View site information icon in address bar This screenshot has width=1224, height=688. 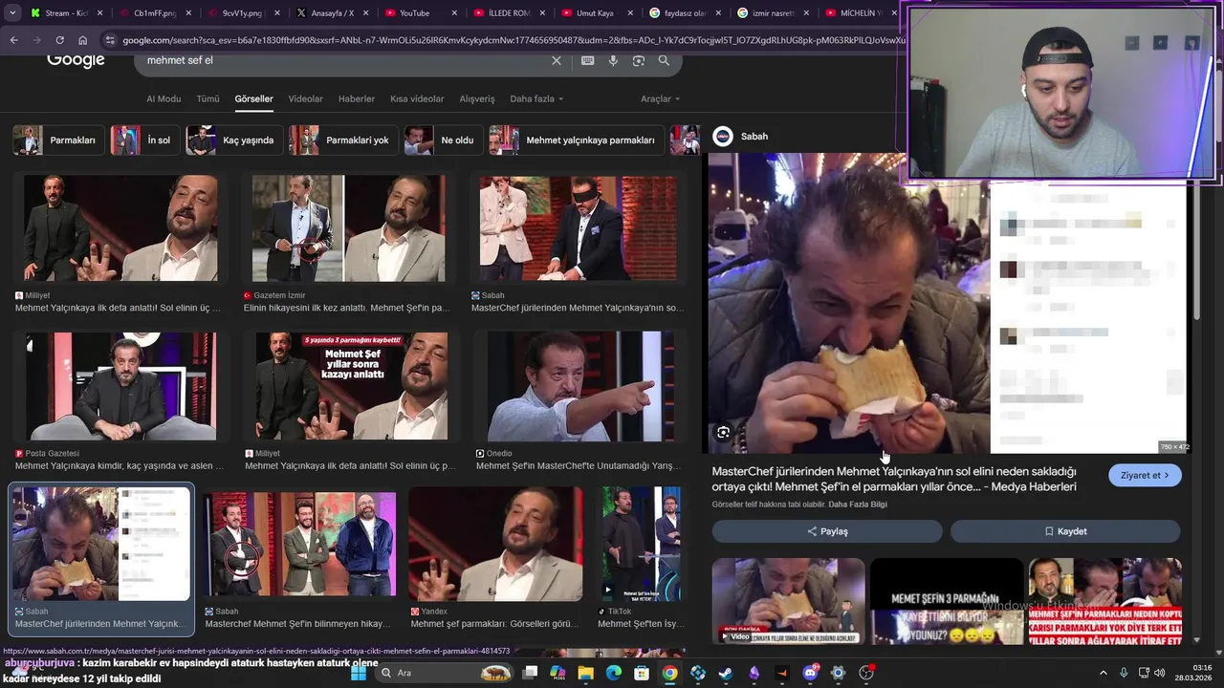pos(110,40)
